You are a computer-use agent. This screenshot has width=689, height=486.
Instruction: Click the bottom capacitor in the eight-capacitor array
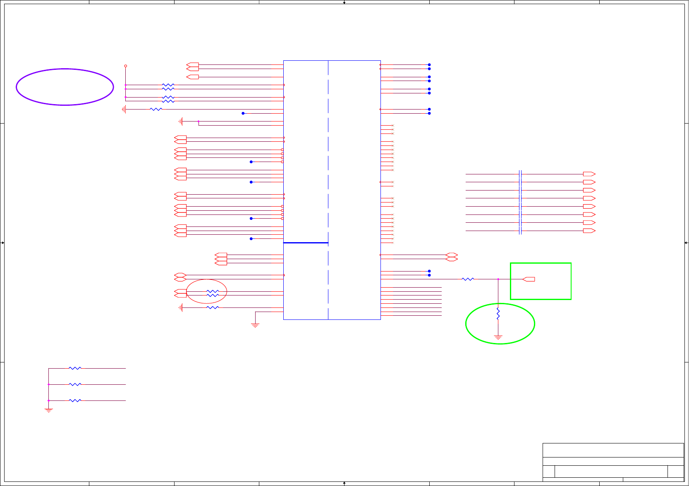pos(520,231)
